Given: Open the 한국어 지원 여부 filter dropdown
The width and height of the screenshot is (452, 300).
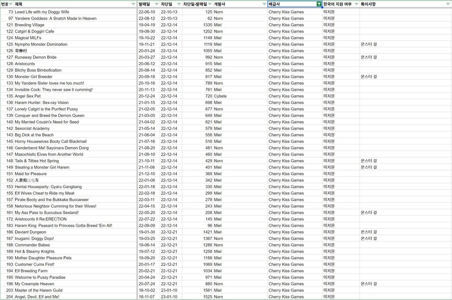Looking at the screenshot, I should point(356,4).
